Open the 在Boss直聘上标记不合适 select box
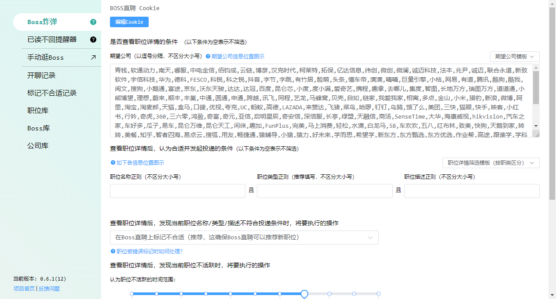This screenshot has height=299, width=556. click(244, 238)
